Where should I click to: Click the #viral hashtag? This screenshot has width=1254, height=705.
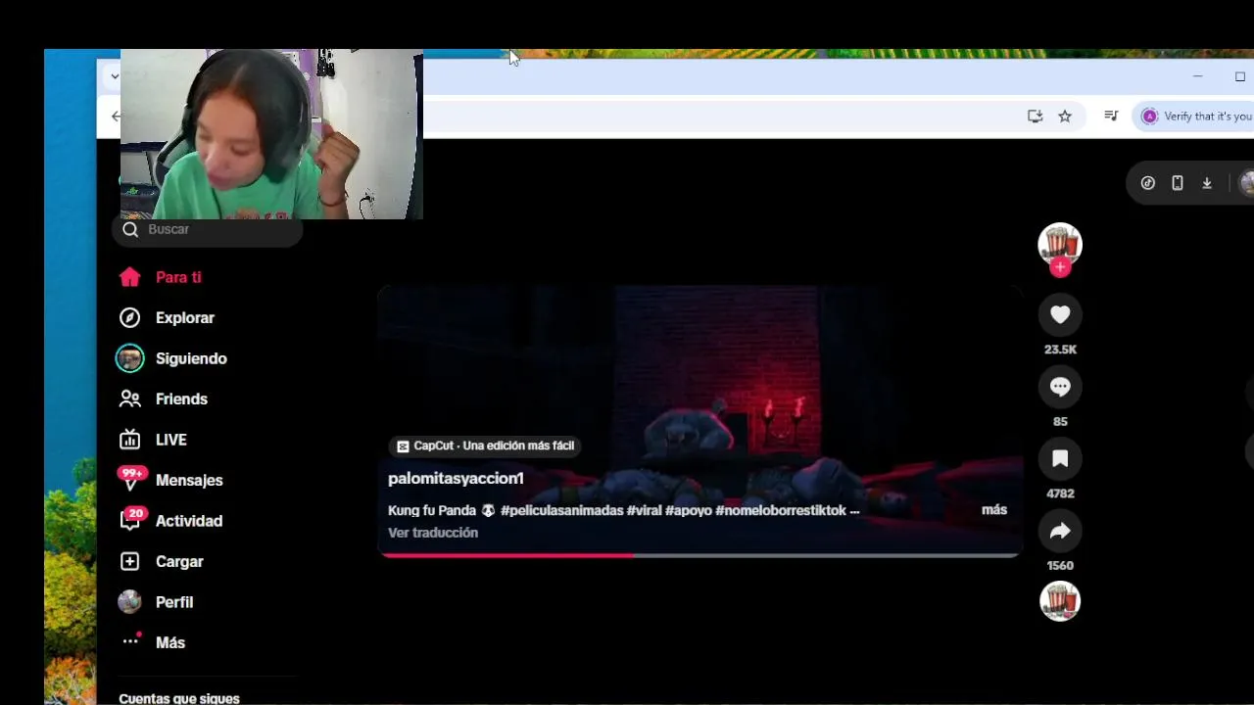tap(644, 510)
